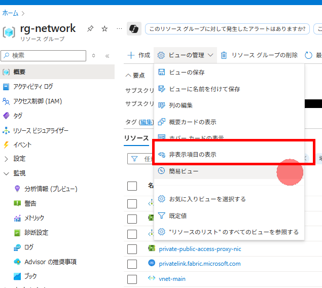This screenshot has height=288, width=322.
Task: Check the box for vnet-main
Action: [x=132, y=279]
